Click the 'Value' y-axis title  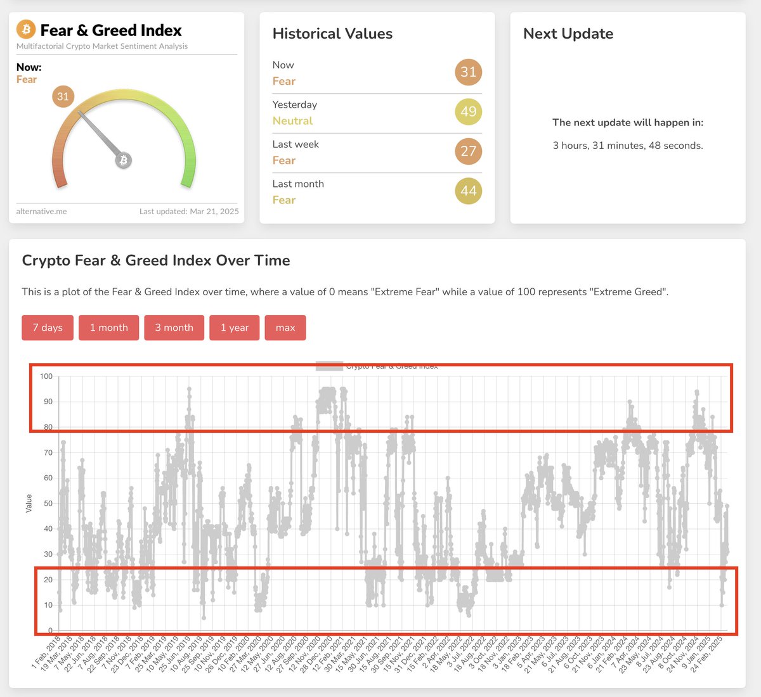[x=29, y=504]
